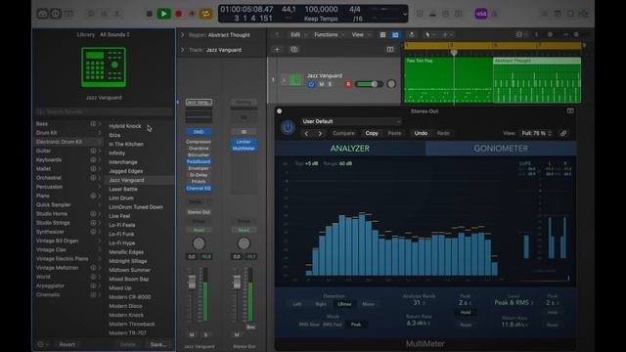Open the Library gear options menu
The image size is (626, 352).
coord(43,344)
